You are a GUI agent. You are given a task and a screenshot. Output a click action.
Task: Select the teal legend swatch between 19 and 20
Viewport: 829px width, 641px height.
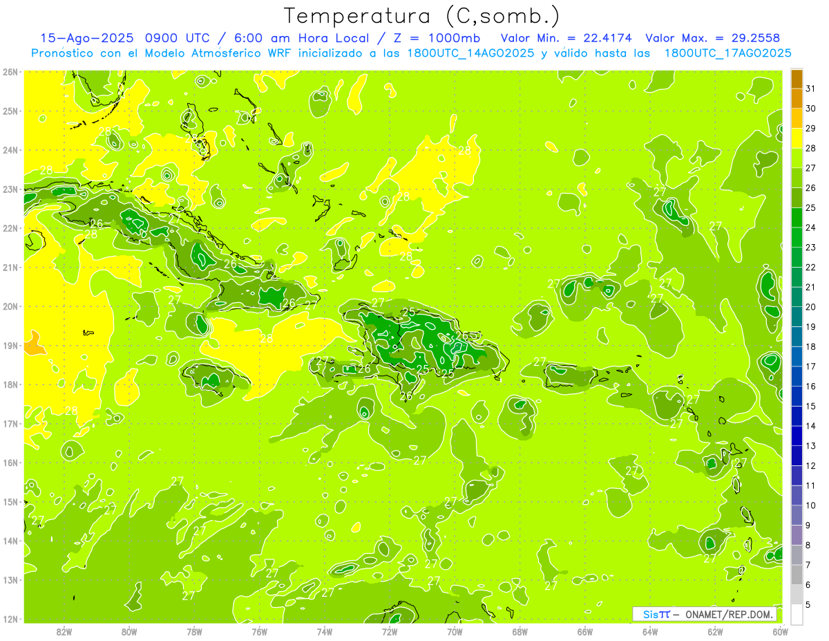(x=797, y=317)
